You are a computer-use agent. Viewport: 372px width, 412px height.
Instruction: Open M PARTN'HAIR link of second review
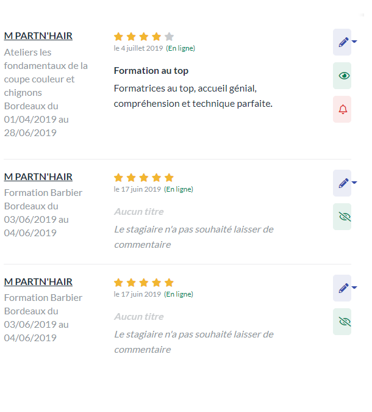[38, 177]
